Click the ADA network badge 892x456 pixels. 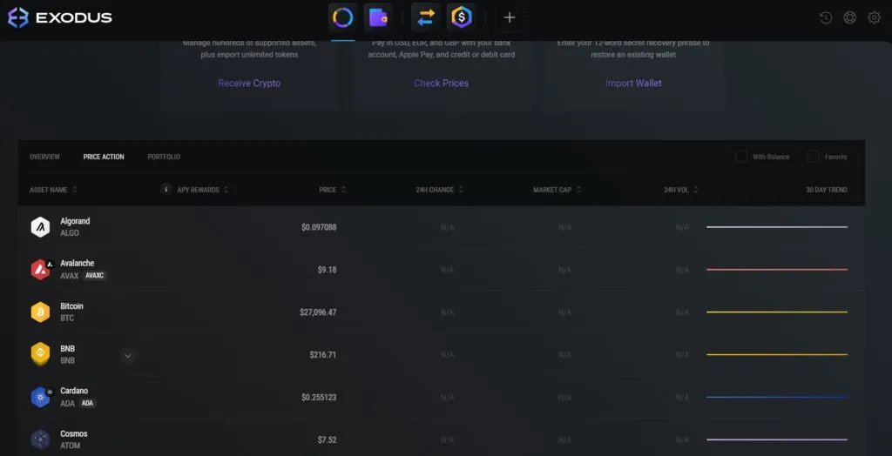click(x=87, y=403)
